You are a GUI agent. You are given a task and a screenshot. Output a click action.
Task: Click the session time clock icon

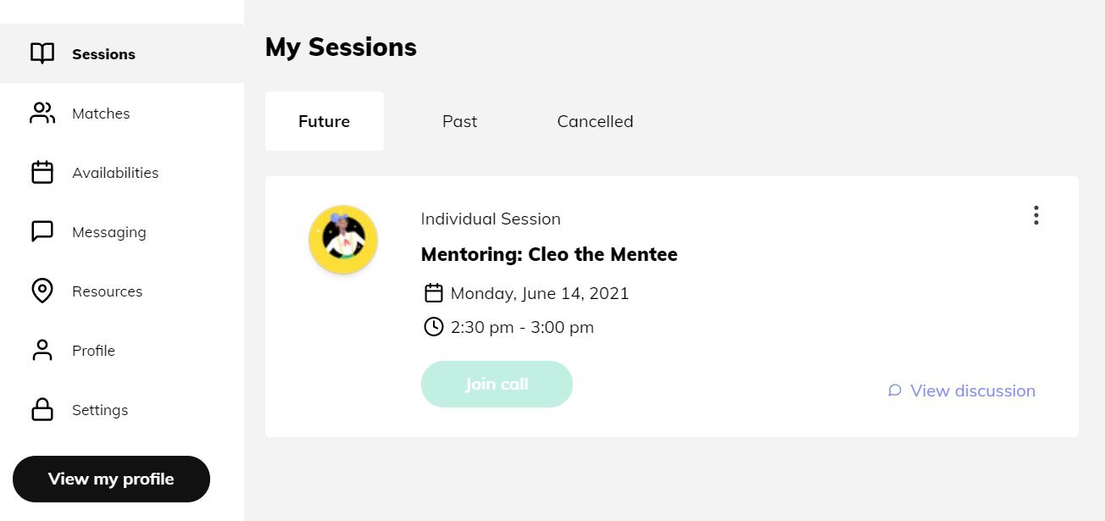[x=433, y=326]
